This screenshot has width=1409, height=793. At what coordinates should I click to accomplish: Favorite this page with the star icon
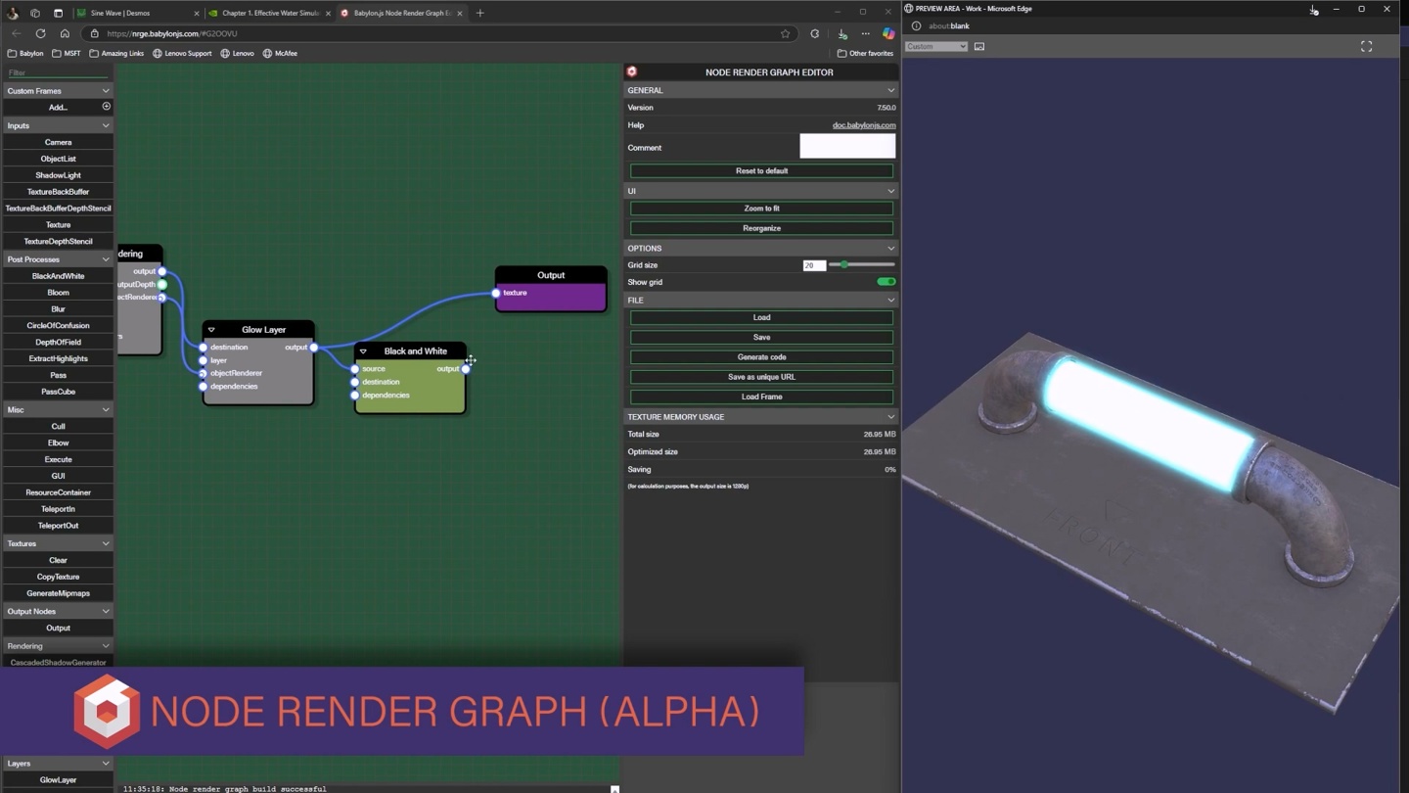click(x=785, y=33)
